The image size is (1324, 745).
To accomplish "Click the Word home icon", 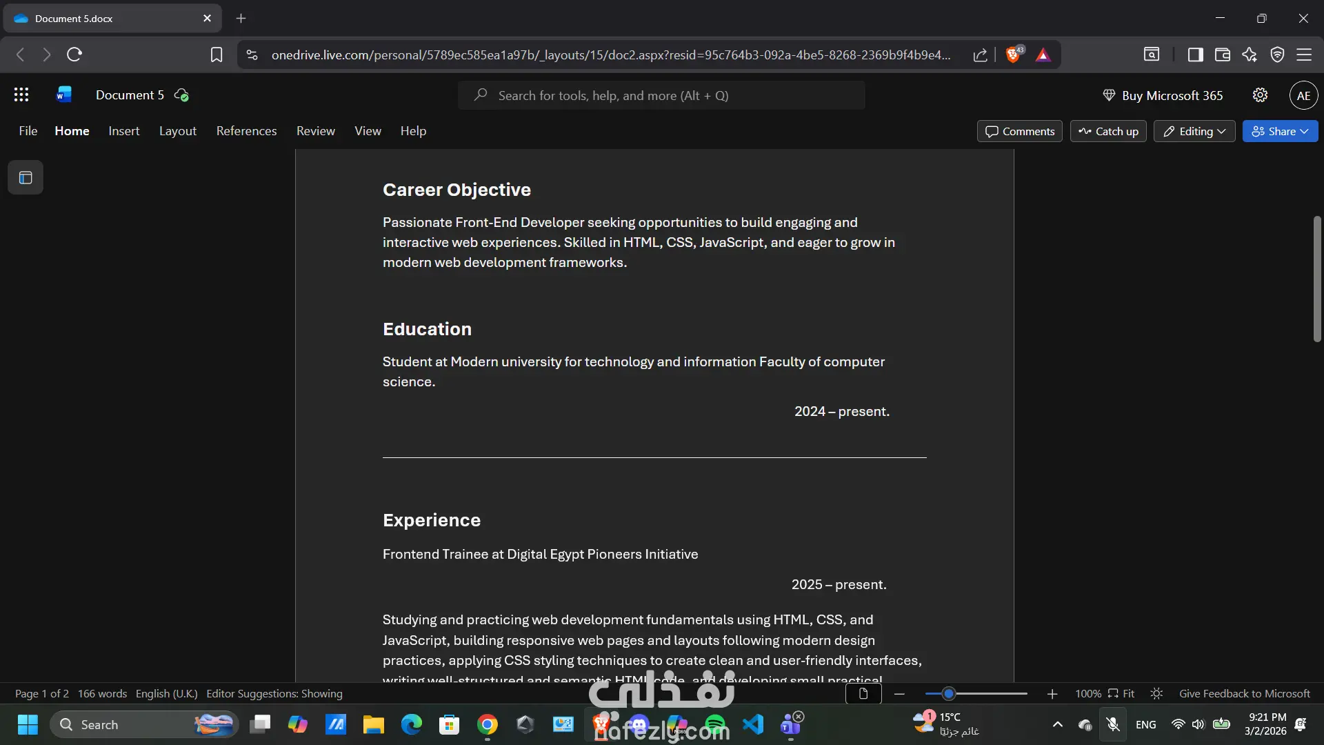I will pyautogui.click(x=63, y=95).
